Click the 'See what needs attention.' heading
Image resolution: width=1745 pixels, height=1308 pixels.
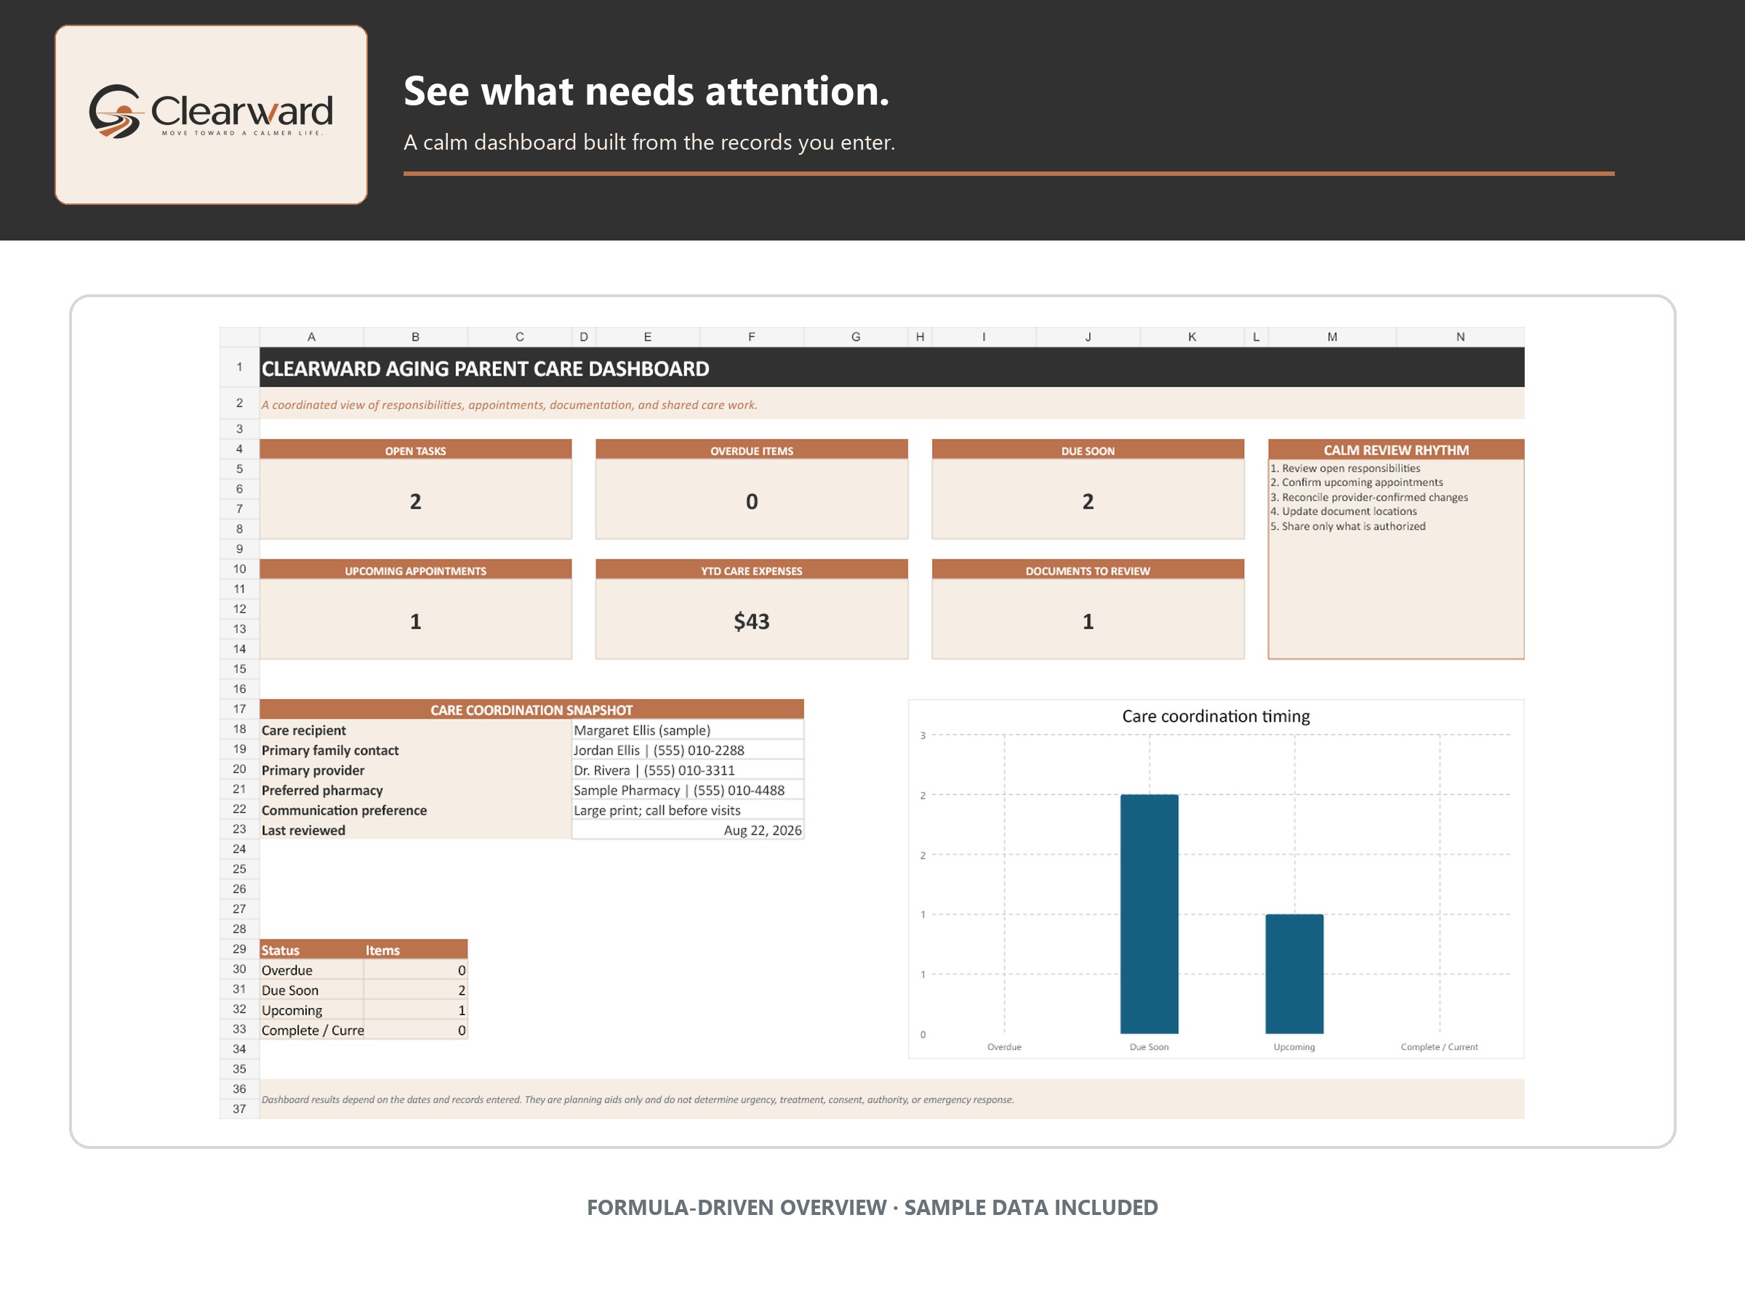tap(646, 92)
